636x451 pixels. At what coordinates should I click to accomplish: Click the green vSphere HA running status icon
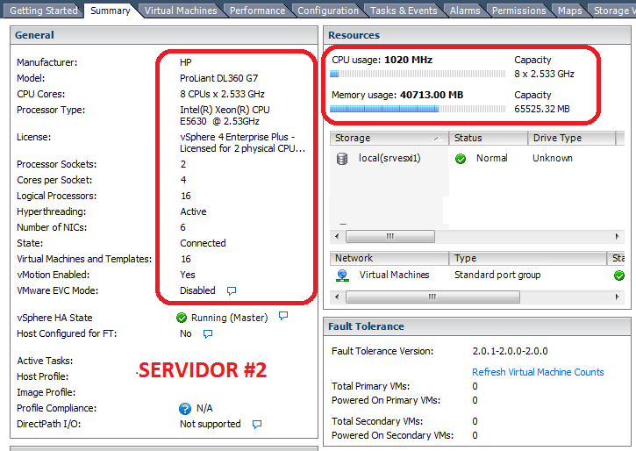point(182,318)
